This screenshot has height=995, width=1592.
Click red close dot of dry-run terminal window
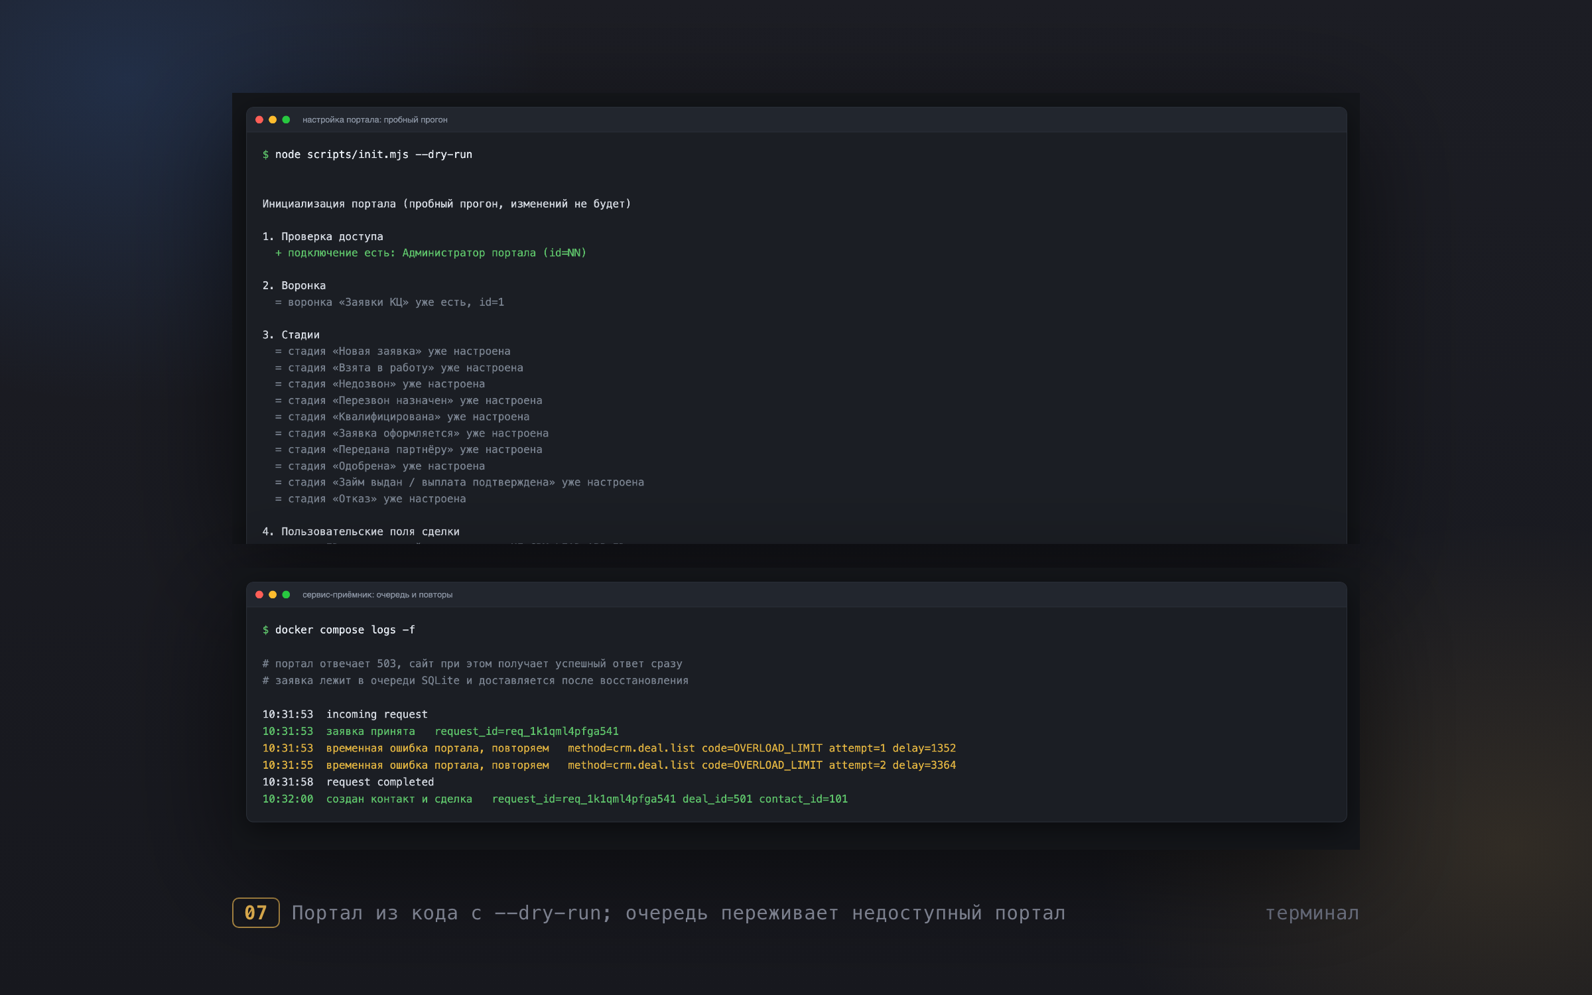point(259,120)
